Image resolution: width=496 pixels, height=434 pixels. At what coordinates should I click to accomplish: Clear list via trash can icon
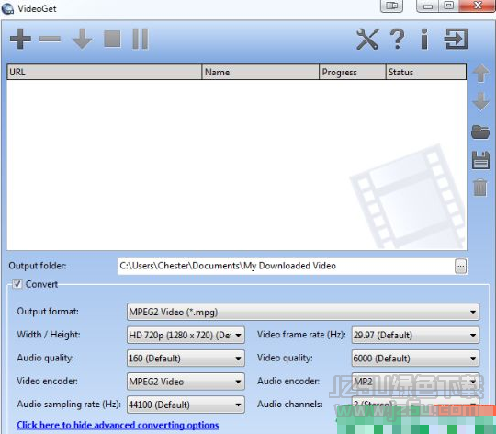point(480,188)
